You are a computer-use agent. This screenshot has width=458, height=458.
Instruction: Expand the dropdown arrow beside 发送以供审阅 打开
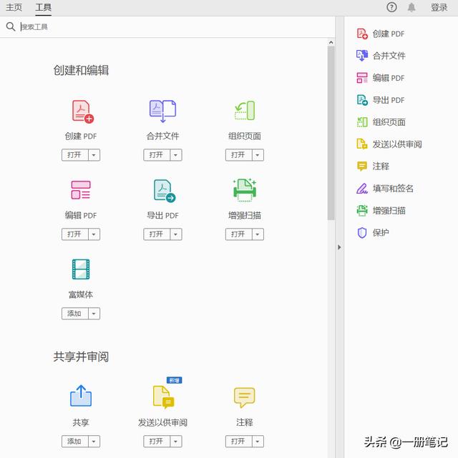(x=176, y=442)
